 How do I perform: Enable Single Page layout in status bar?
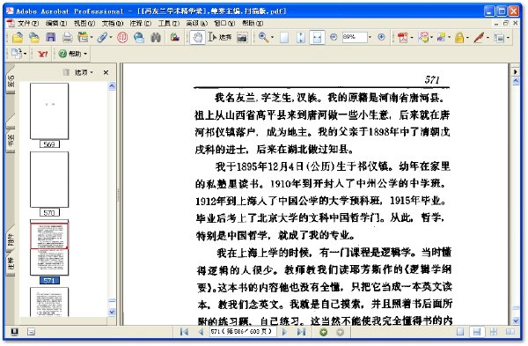pyautogui.click(x=460, y=332)
